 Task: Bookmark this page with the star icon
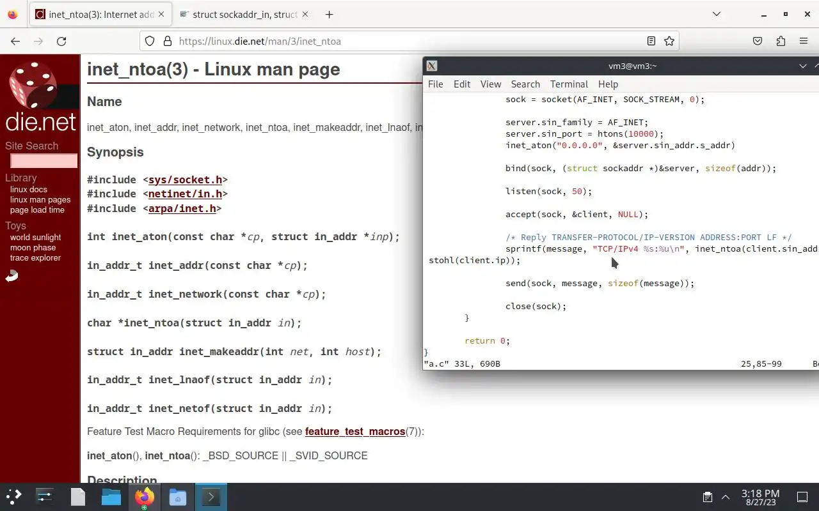click(x=669, y=41)
